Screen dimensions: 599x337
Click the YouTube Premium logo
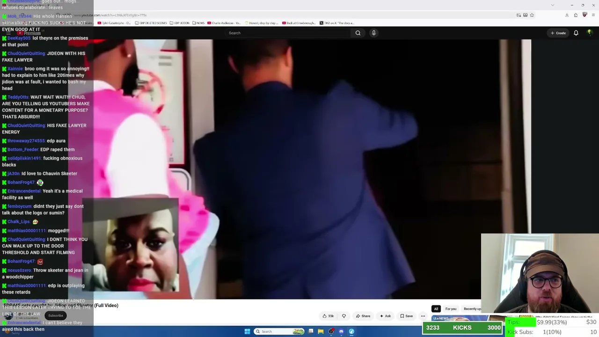[29, 33]
